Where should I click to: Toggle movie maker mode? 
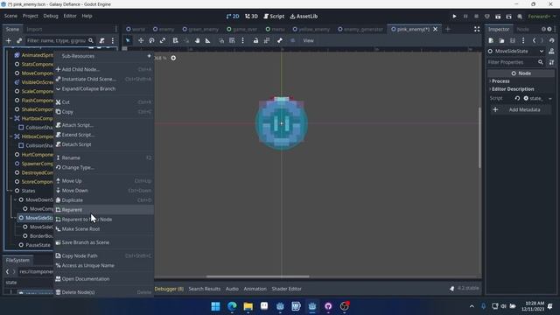pyautogui.click(x=520, y=17)
